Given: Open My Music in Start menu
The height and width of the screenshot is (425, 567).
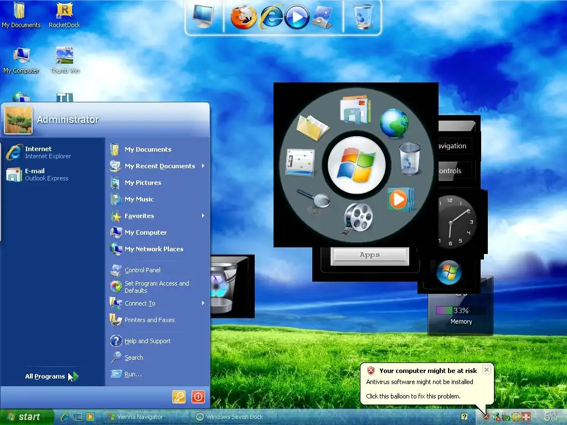Looking at the screenshot, I should 157,199.
